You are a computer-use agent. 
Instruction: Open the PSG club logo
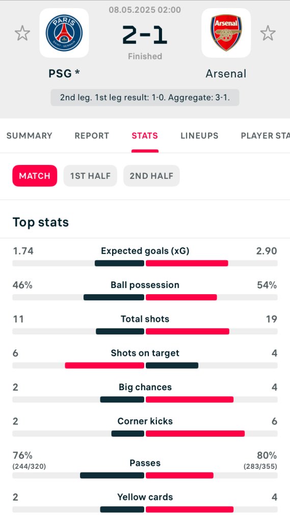click(x=64, y=33)
